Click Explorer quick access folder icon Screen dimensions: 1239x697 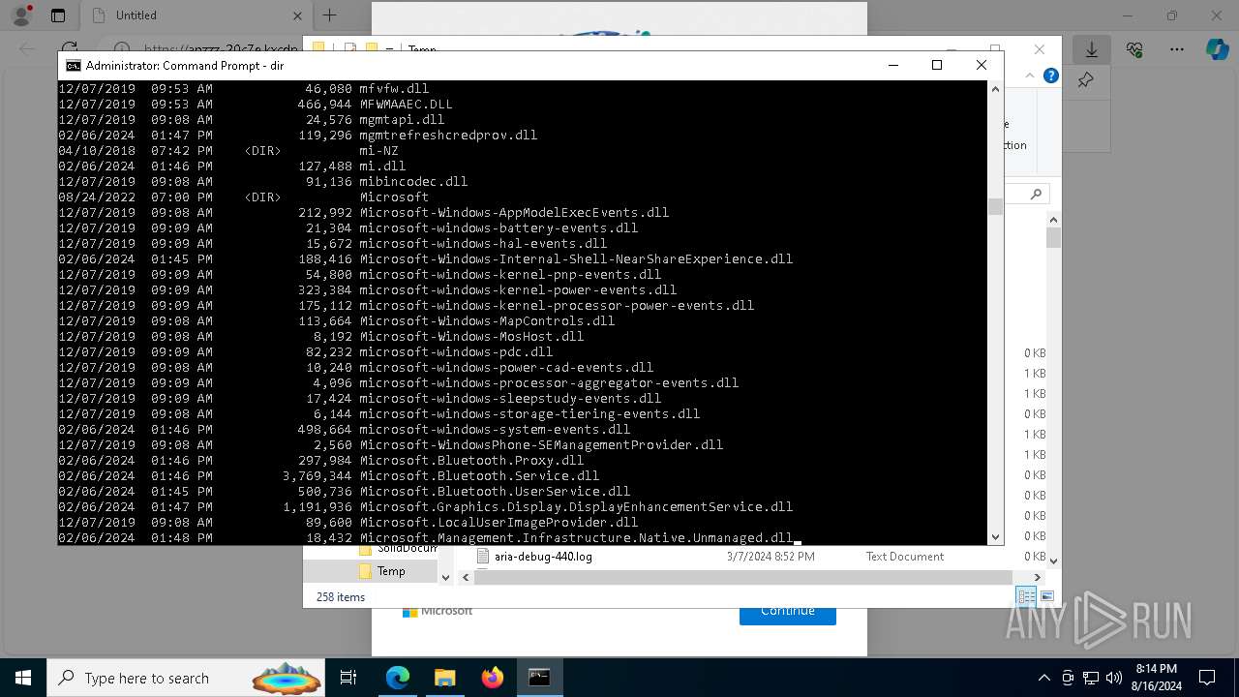(x=318, y=47)
